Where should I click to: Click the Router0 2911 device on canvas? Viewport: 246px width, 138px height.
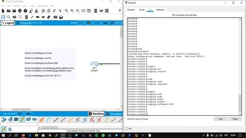(95, 64)
